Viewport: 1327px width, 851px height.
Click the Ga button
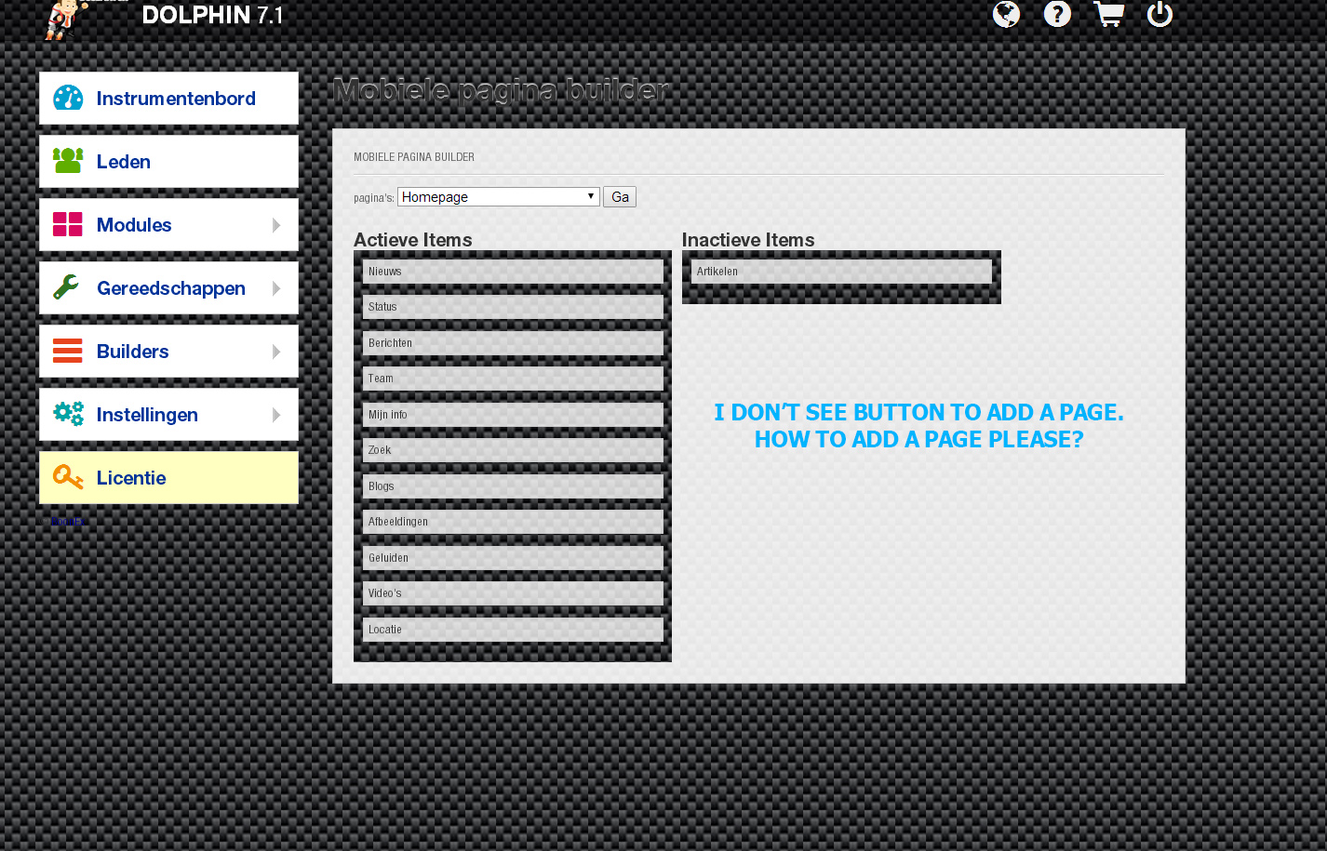(620, 197)
